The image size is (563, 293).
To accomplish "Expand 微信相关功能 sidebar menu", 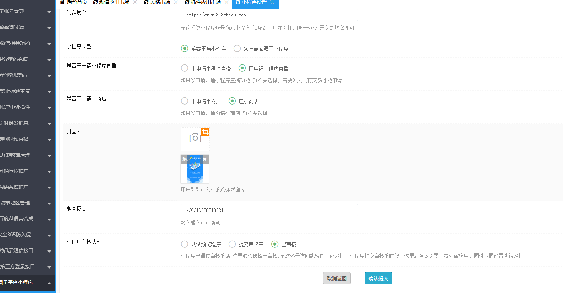I will [x=49, y=44].
